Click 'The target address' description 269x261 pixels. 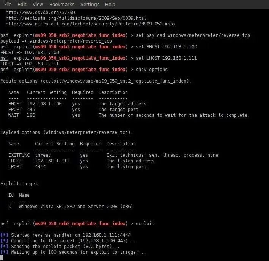point(123,104)
